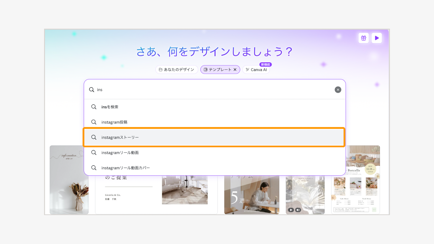Clear the search text using the × icon
This screenshot has height=244, width=434.
click(x=338, y=89)
